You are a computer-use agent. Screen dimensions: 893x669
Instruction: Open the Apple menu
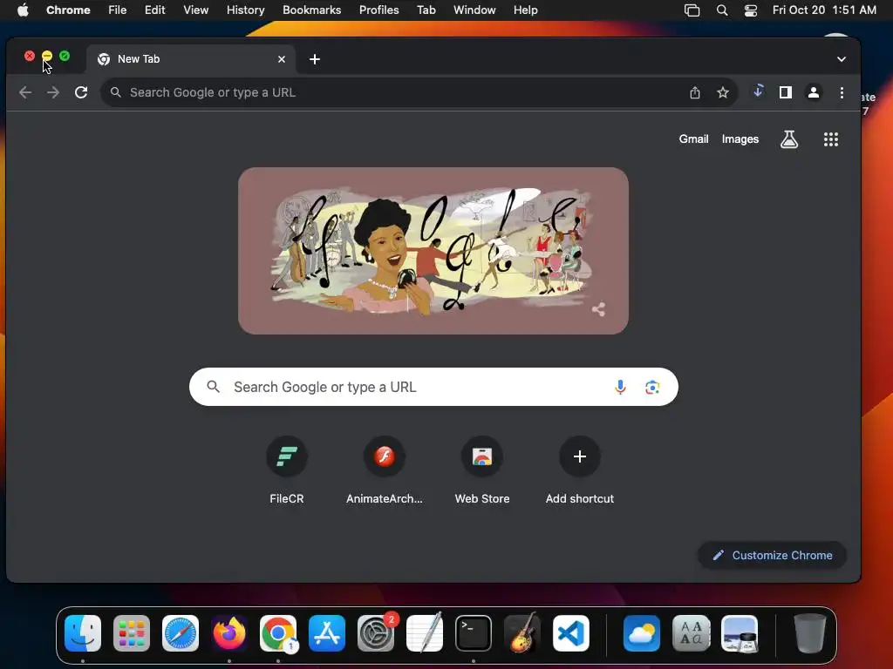point(23,10)
